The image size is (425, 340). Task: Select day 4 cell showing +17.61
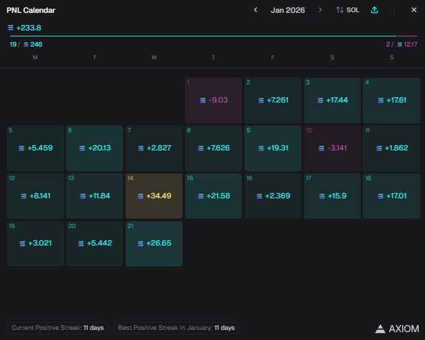coord(391,101)
